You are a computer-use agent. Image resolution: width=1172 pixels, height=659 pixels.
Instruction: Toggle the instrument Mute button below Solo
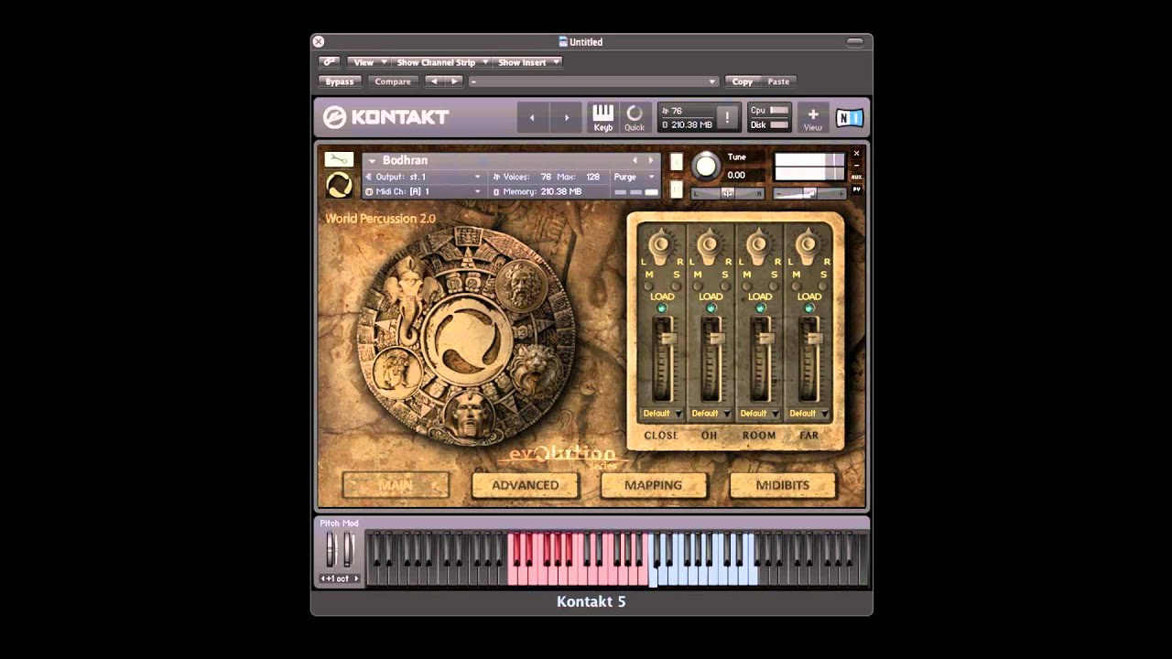(677, 189)
